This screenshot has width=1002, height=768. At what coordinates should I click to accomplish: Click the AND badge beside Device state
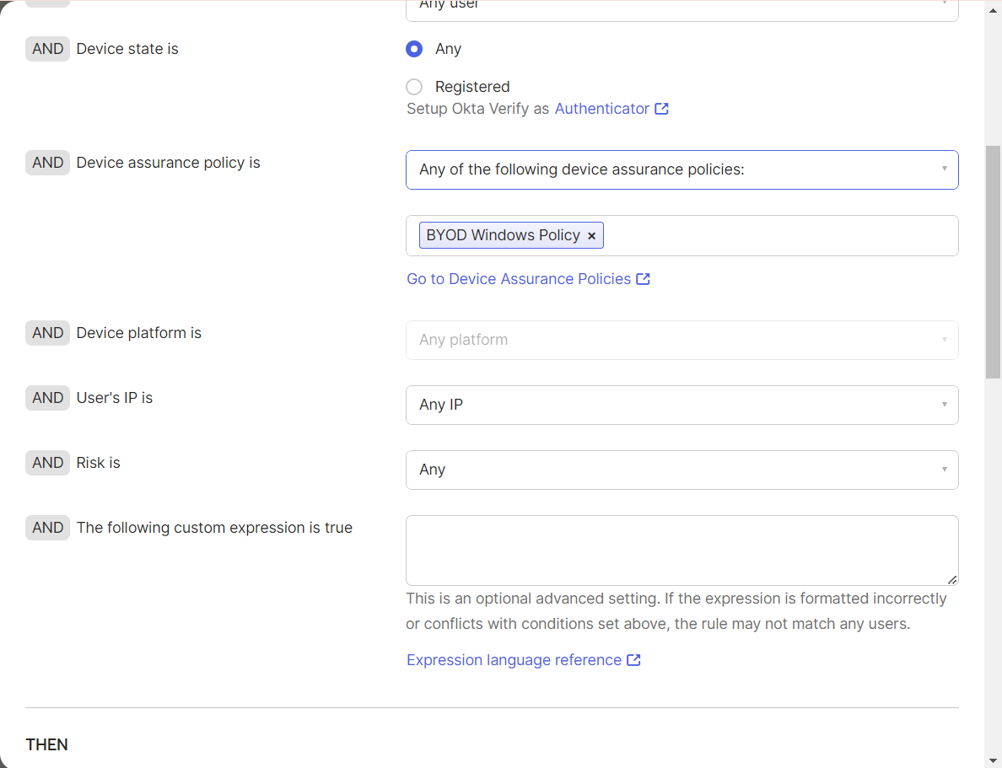click(47, 49)
